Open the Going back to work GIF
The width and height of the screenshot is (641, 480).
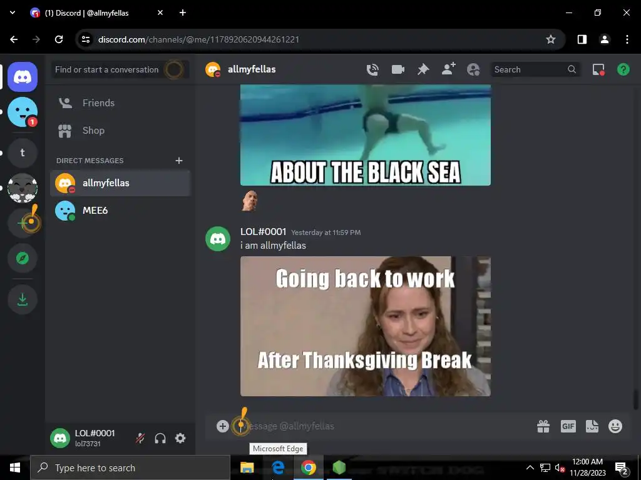[366, 326]
